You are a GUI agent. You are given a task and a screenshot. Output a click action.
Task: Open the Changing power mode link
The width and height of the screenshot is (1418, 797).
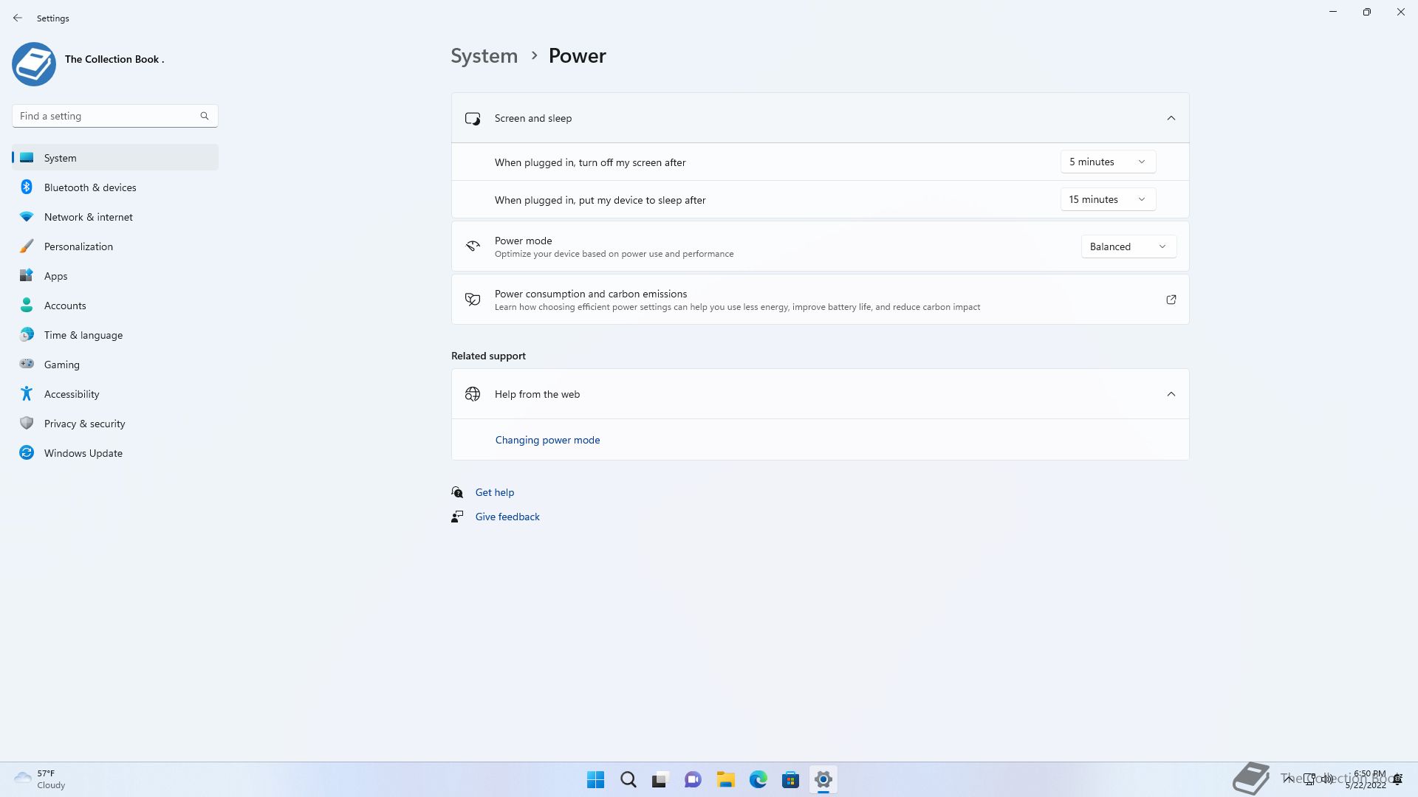tap(547, 440)
